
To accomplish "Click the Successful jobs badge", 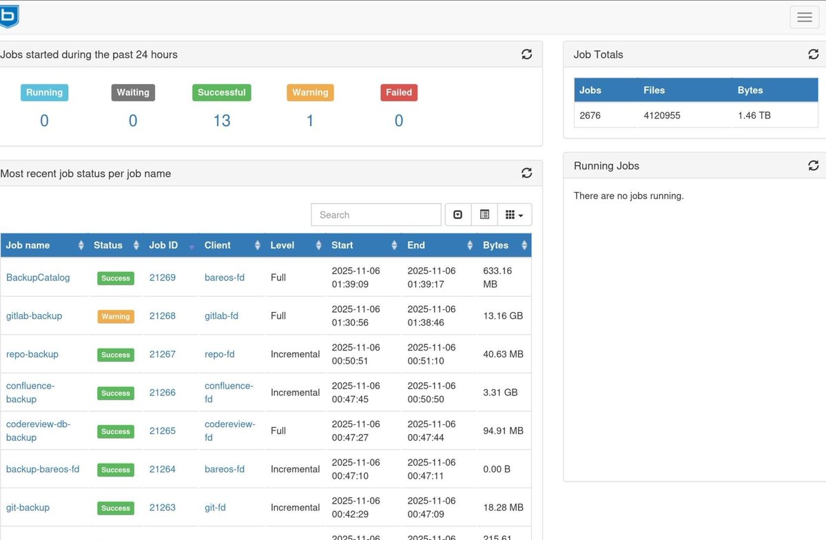I will coord(221,92).
